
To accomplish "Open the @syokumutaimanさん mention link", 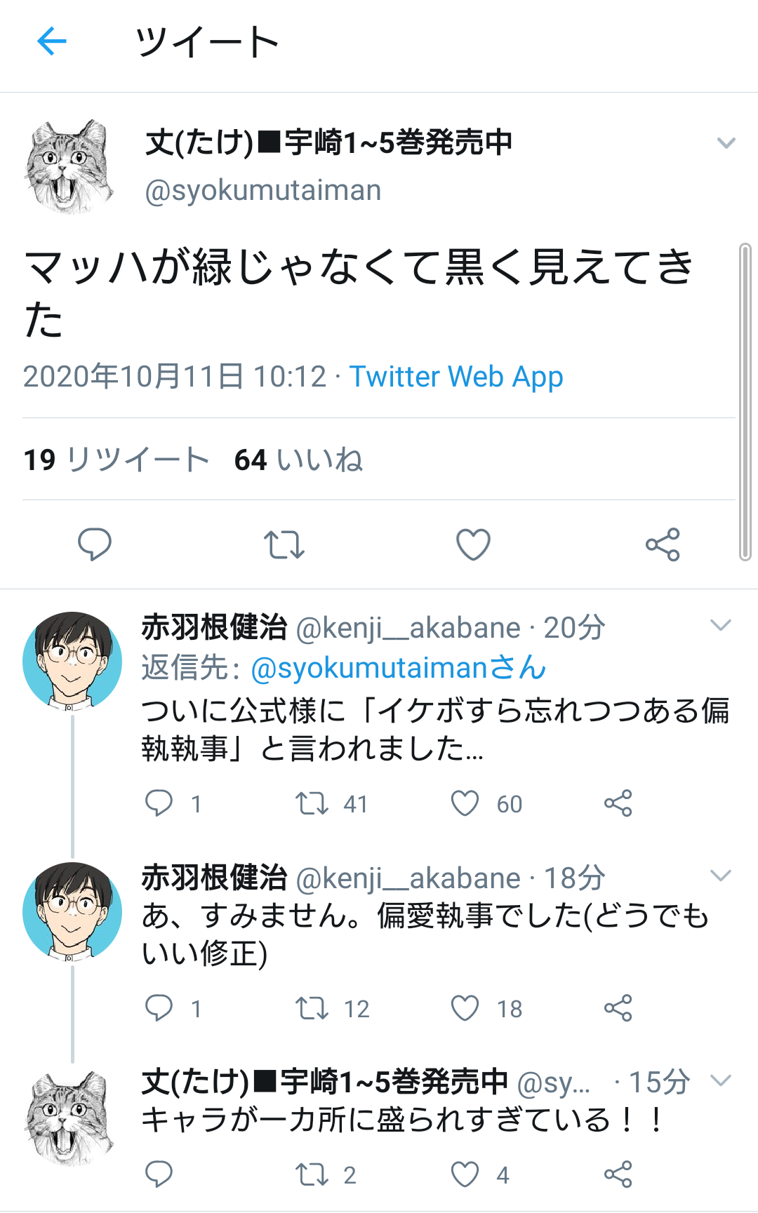I will pos(398,667).
